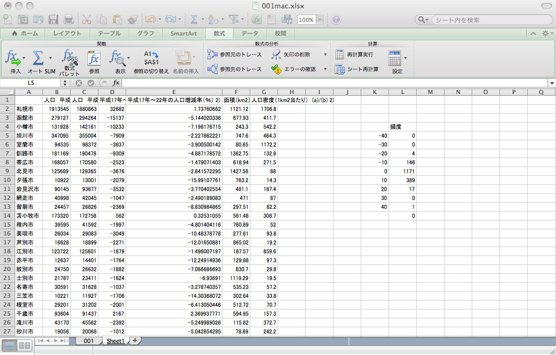This screenshot has width=556, height=355.
Task: Undo the last action
Action: (x=150, y=19)
